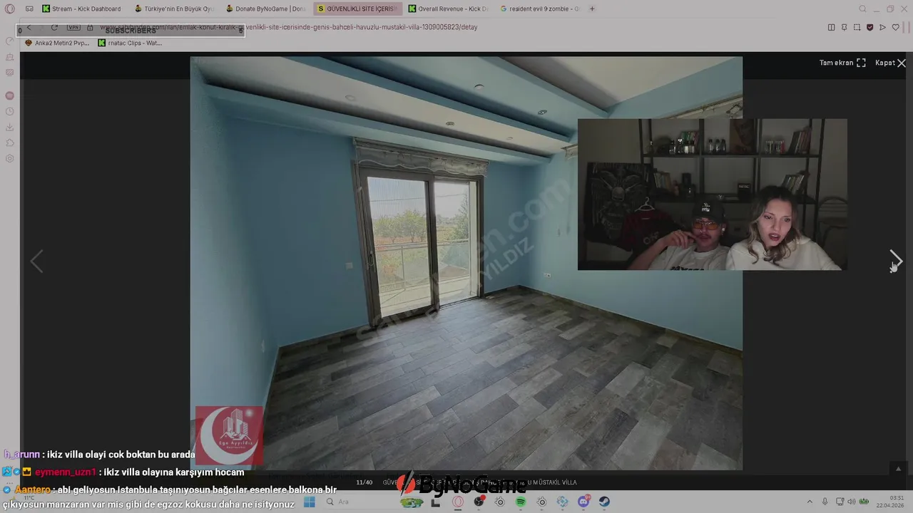Reload the current page
Image resolution: width=913 pixels, height=513 pixels.
(x=54, y=27)
